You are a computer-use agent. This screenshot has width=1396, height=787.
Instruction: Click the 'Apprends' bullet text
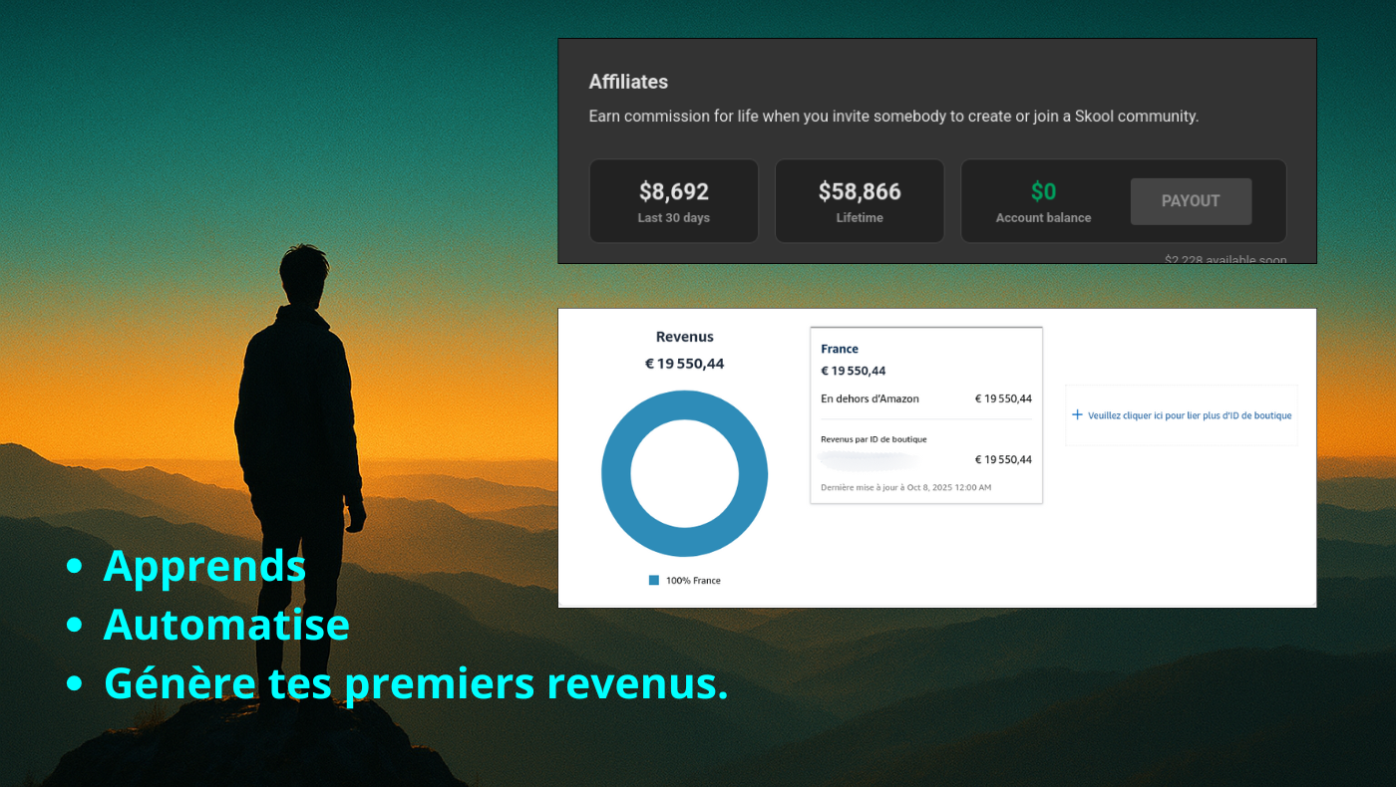pos(204,566)
